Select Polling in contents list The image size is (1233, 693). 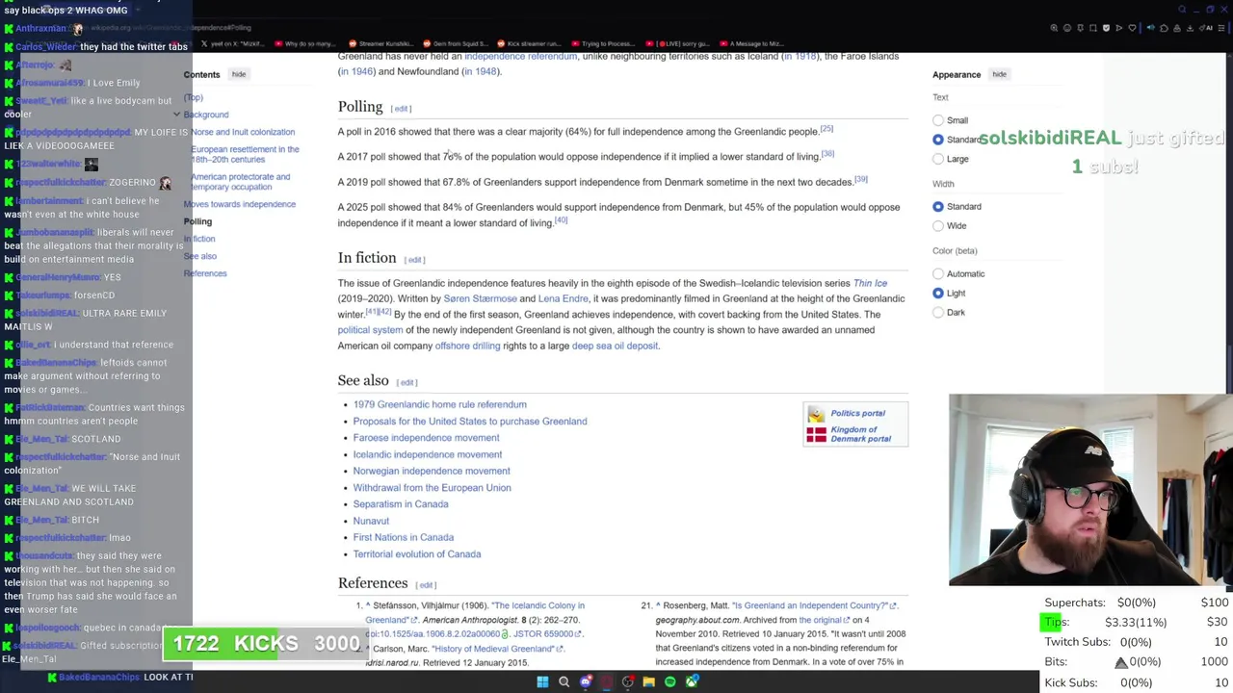coord(197,221)
